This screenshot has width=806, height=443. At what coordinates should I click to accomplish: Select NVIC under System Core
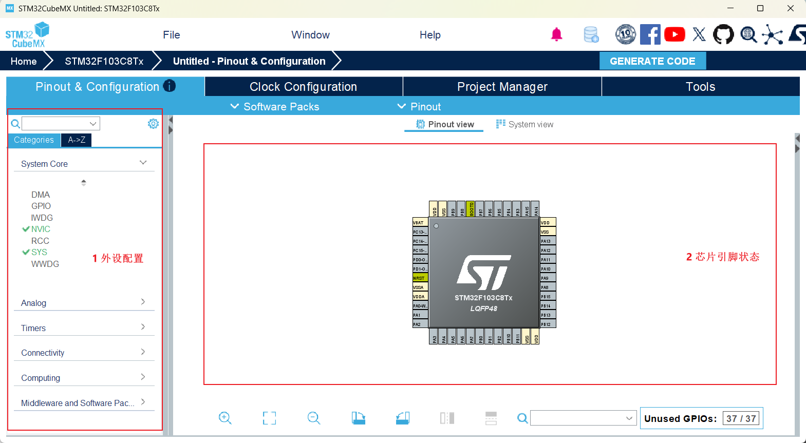coord(41,229)
